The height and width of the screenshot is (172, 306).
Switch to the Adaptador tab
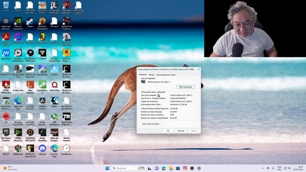pos(142,75)
